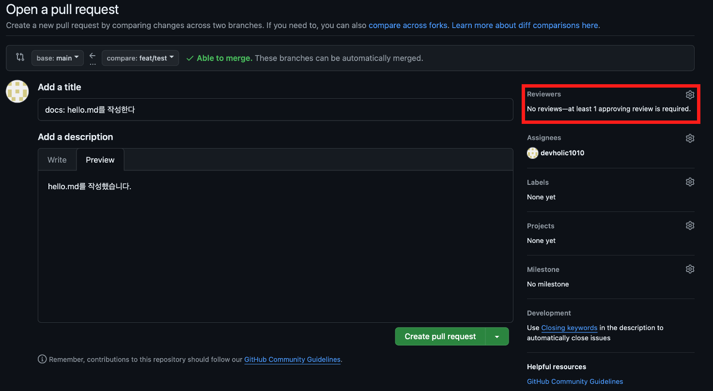This screenshot has width=713, height=391.
Task: Select the Preview tab
Action: tap(100, 160)
